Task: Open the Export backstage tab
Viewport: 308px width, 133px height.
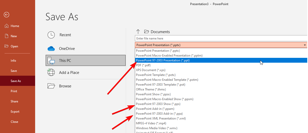Action: (15, 112)
